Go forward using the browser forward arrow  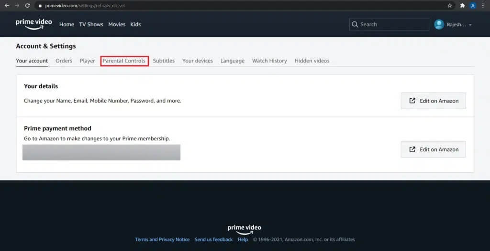(x=17, y=6)
